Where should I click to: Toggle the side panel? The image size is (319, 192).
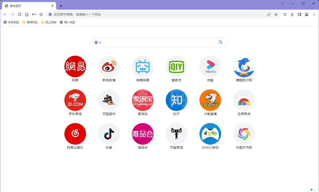(x=299, y=14)
